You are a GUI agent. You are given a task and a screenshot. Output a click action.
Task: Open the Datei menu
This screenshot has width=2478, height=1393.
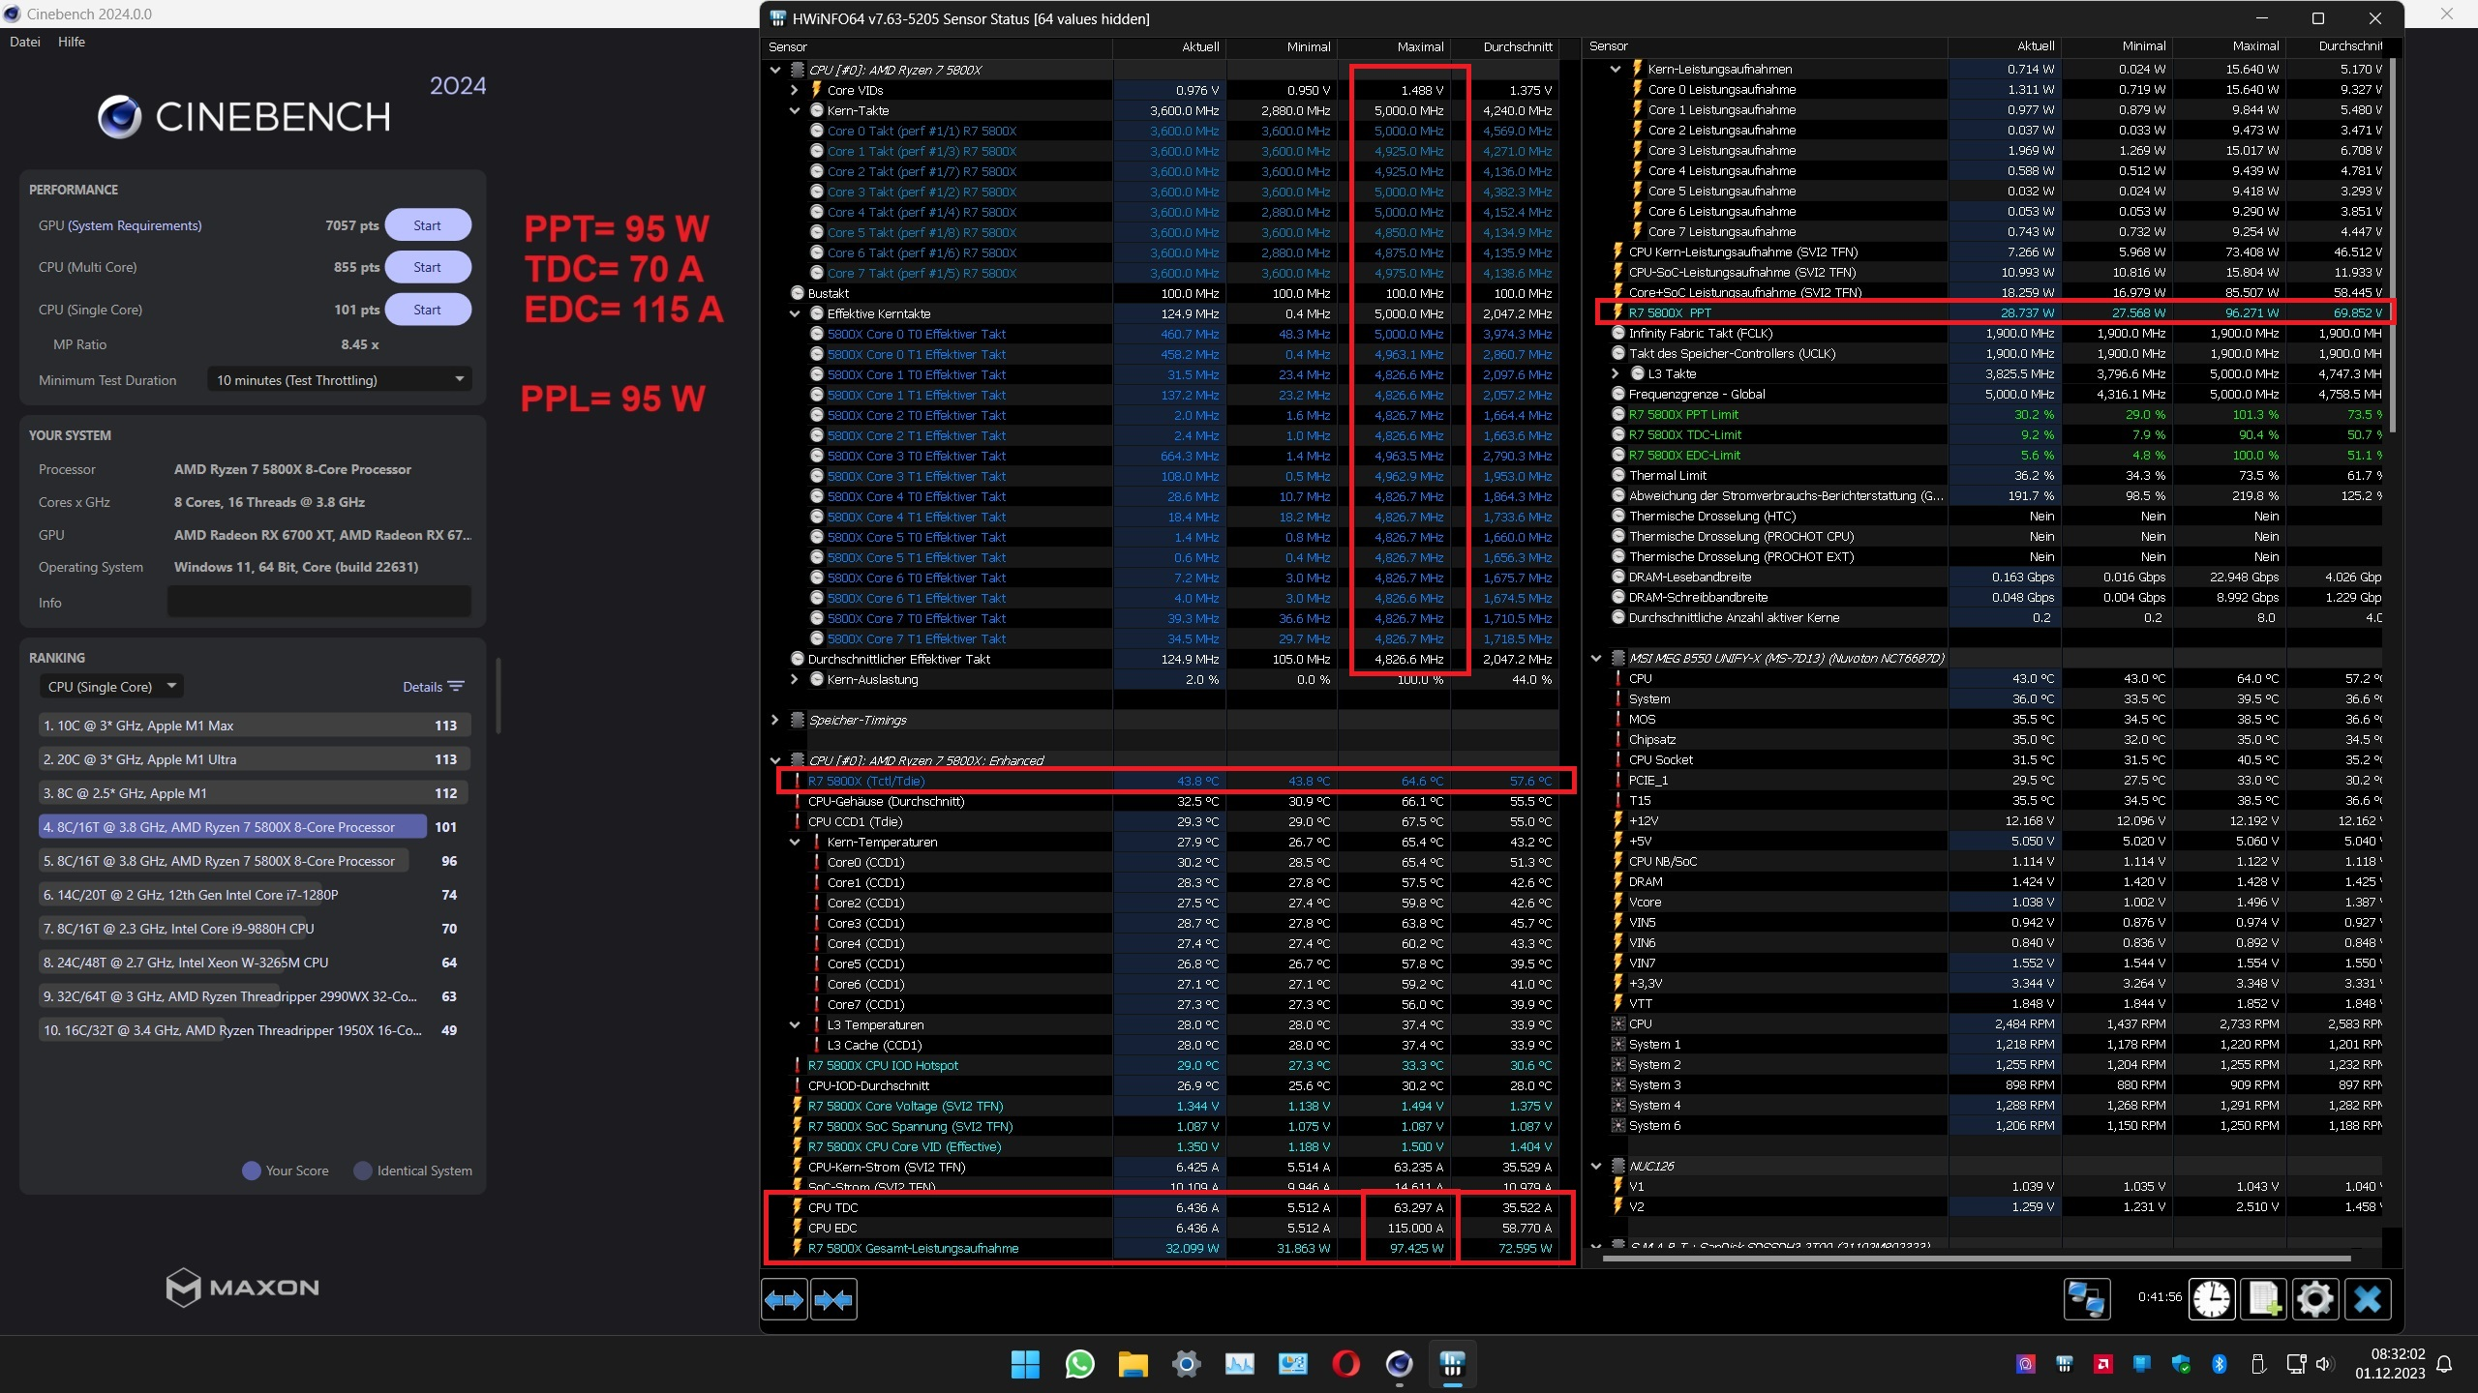[25, 42]
